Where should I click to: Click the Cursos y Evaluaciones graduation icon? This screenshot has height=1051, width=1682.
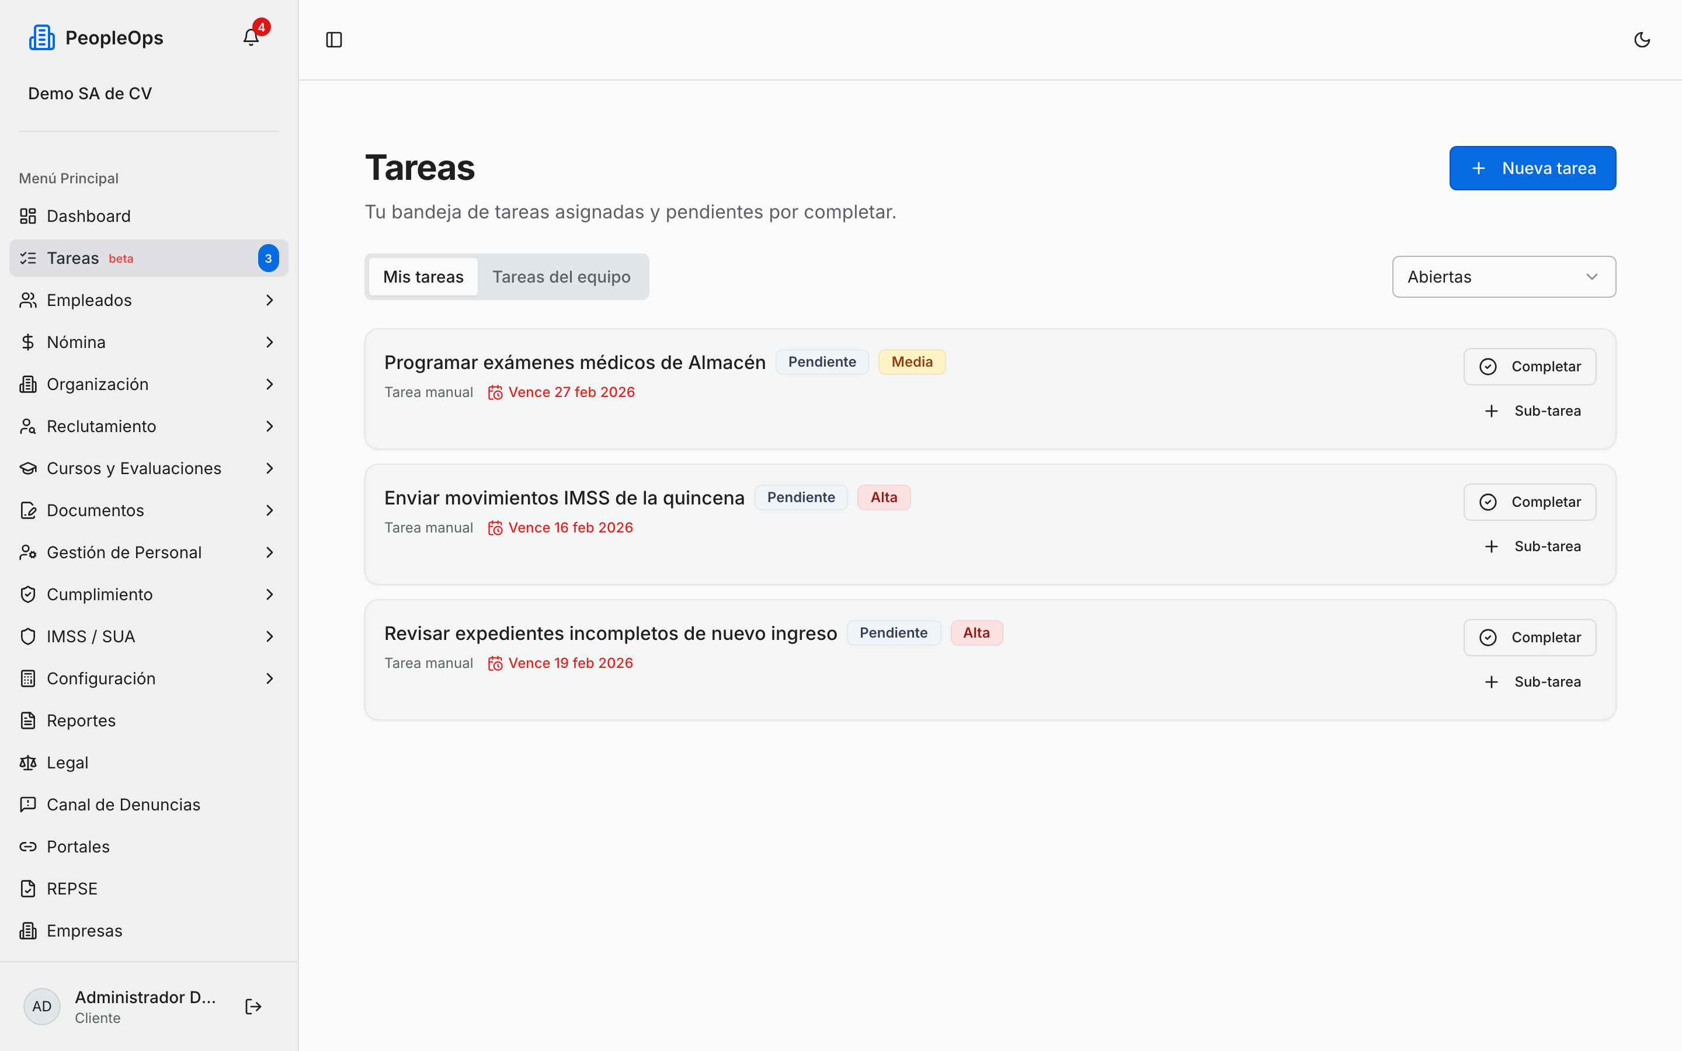tap(28, 468)
